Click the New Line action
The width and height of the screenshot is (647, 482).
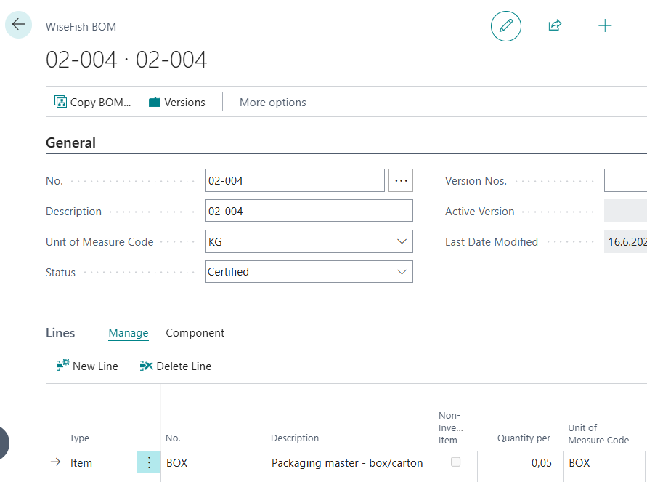pos(87,366)
